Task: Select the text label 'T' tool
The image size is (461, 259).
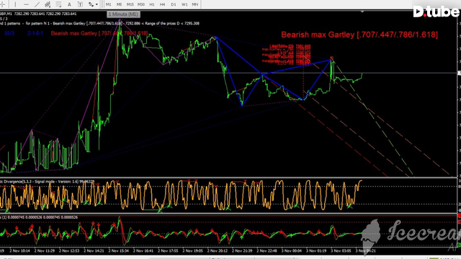Action: click(x=80, y=4)
